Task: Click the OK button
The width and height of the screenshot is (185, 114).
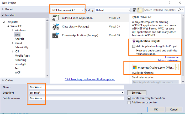Action: click(x=156, y=109)
